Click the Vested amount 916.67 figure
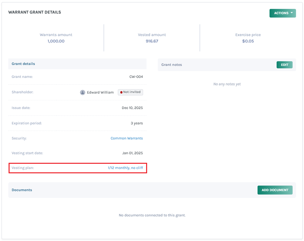The height and width of the screenshot is (241, 304). (152, 41)
